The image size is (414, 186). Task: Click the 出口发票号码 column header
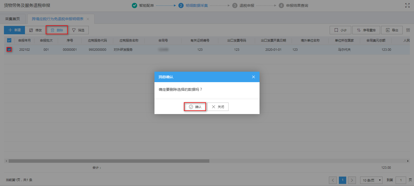237,40
